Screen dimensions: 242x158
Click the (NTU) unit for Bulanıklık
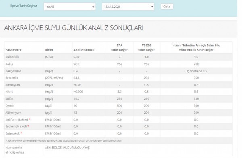click(49, 57)
